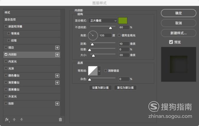Move effect up with the up arrow
The height and width of the screenshot is (126, 199).
(x=14, y=119)
